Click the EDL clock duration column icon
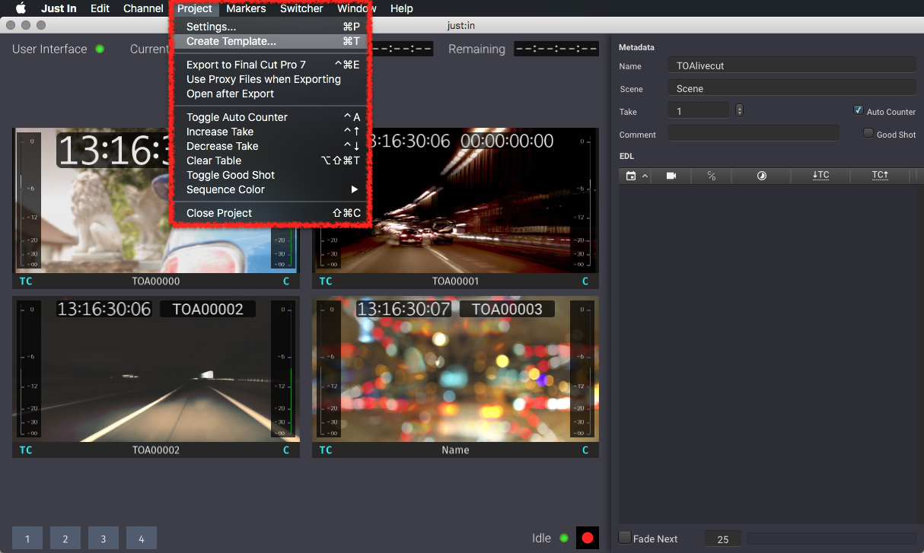Viewport: 924px width, 553px height. (x=761, y=176)
